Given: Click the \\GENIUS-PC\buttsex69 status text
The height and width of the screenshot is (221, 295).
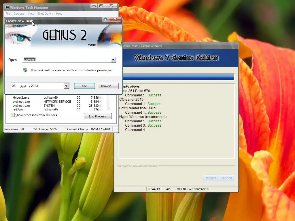Looking at the screenshot, I should tap(193, 189).
